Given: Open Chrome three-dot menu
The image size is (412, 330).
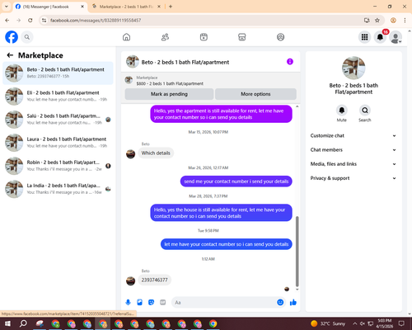Looking at the screenshot, I should tap(405, 21).
